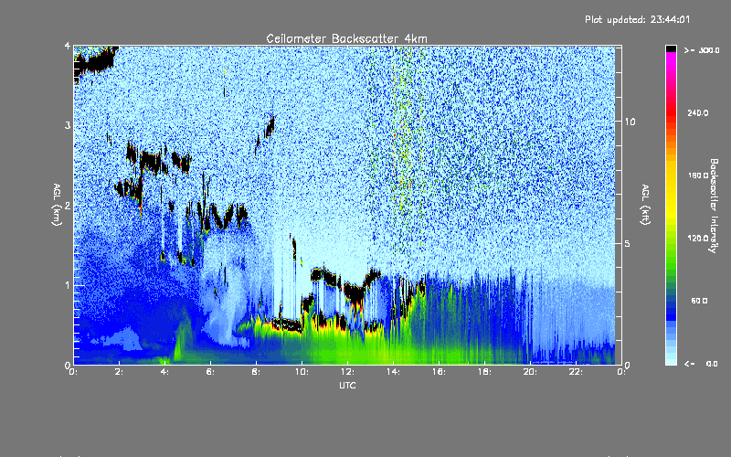This screenshot has width=731, height=457.
Task: Click the '2' km tick on the AGL (km) axis
Action: pyautogui.click(x=68, y=205)
